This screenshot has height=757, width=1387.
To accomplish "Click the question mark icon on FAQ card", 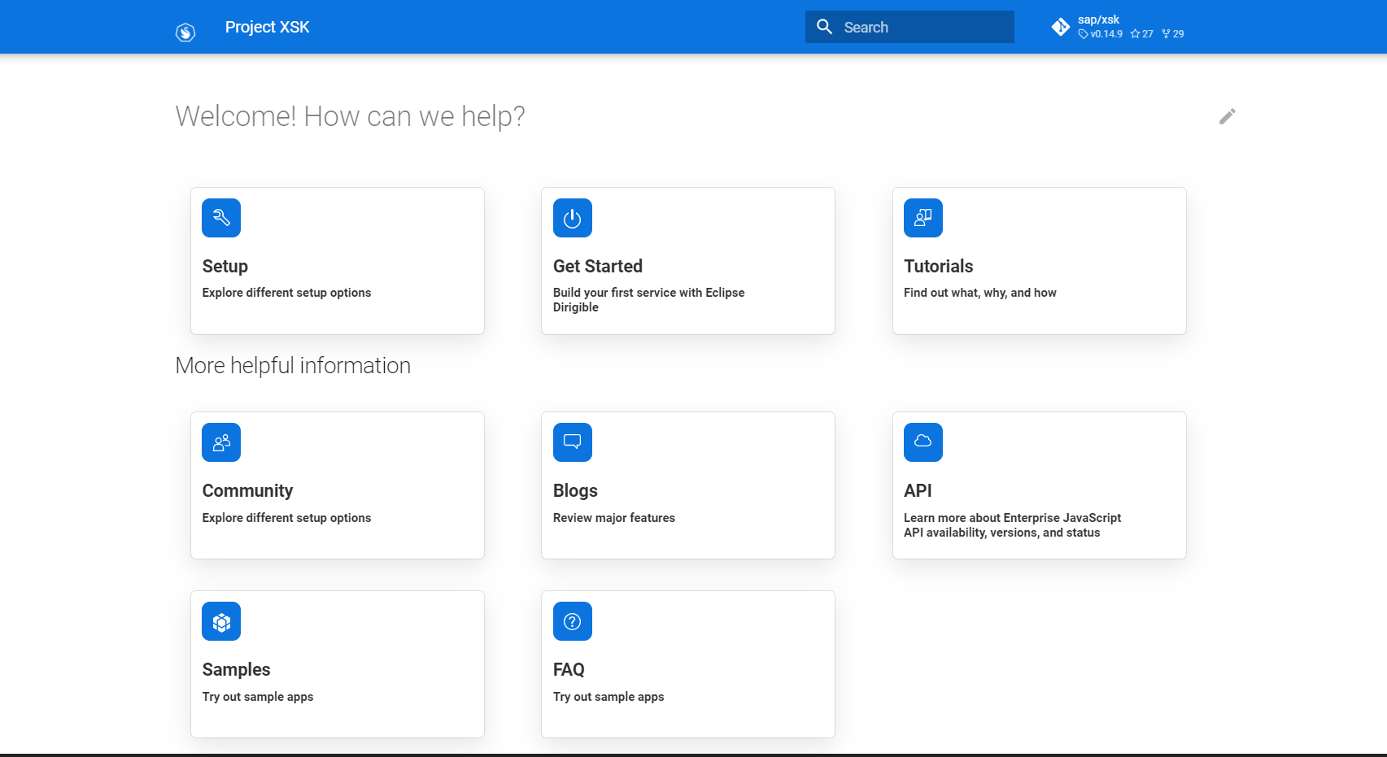I will pyautogui.click(x=572, y=620).
